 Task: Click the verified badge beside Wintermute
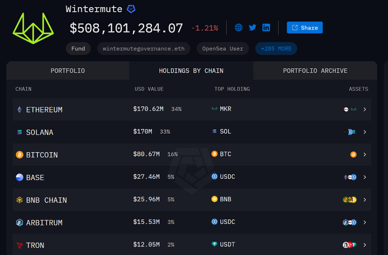(131, 9)
